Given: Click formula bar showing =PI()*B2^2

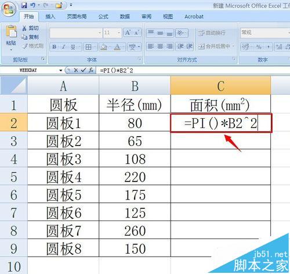Looking at the screenshot, I should point(193,70).
